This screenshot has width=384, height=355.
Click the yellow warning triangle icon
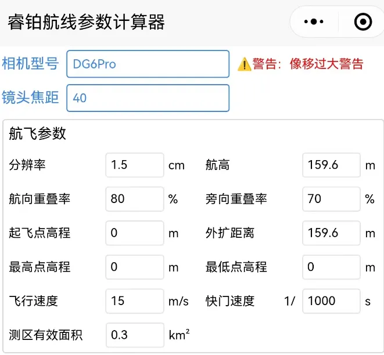(x=244, y=64)
